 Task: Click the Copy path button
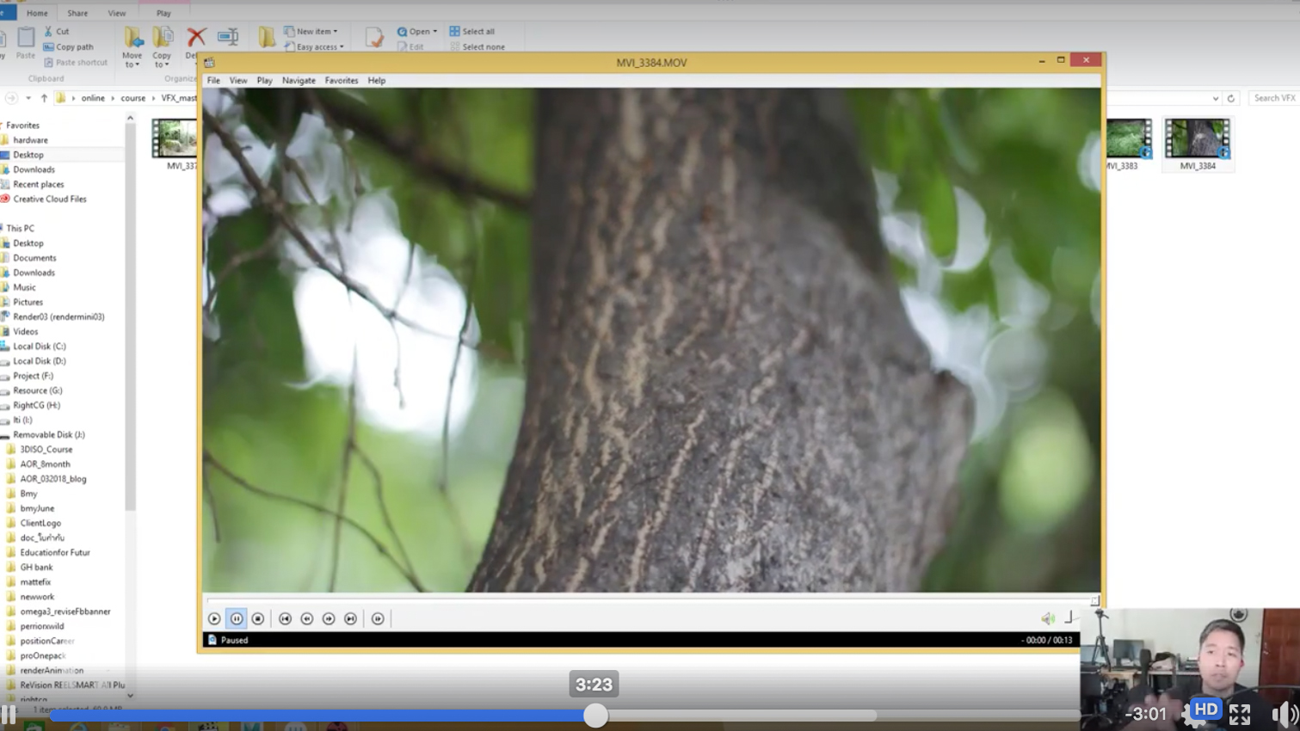coord(69,46)
